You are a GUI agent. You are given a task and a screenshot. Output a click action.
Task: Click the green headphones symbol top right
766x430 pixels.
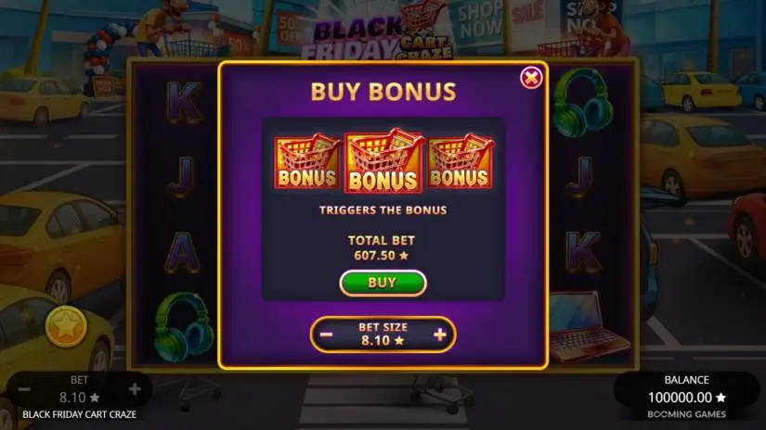[583, 103]
